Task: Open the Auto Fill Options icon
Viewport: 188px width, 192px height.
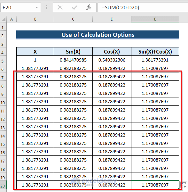Action: [x=184, y=185]
